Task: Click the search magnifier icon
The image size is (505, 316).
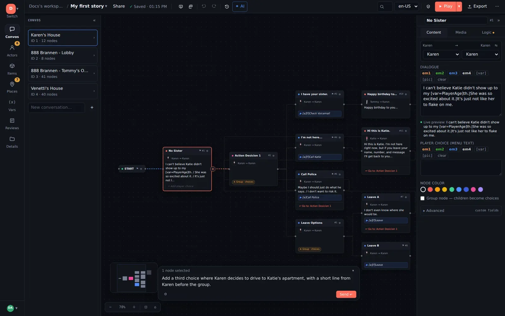Action: 382,6
